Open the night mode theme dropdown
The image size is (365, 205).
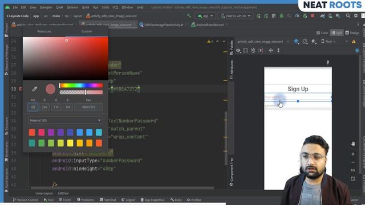tap(314, 42)
